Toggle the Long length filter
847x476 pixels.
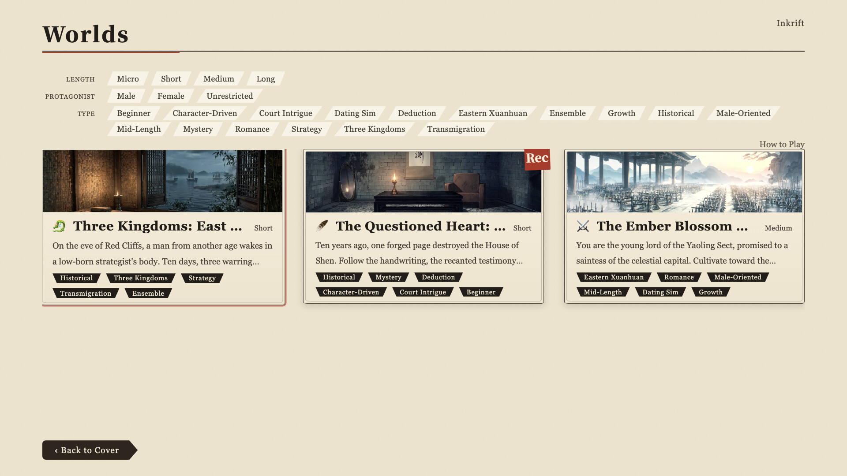266,79
